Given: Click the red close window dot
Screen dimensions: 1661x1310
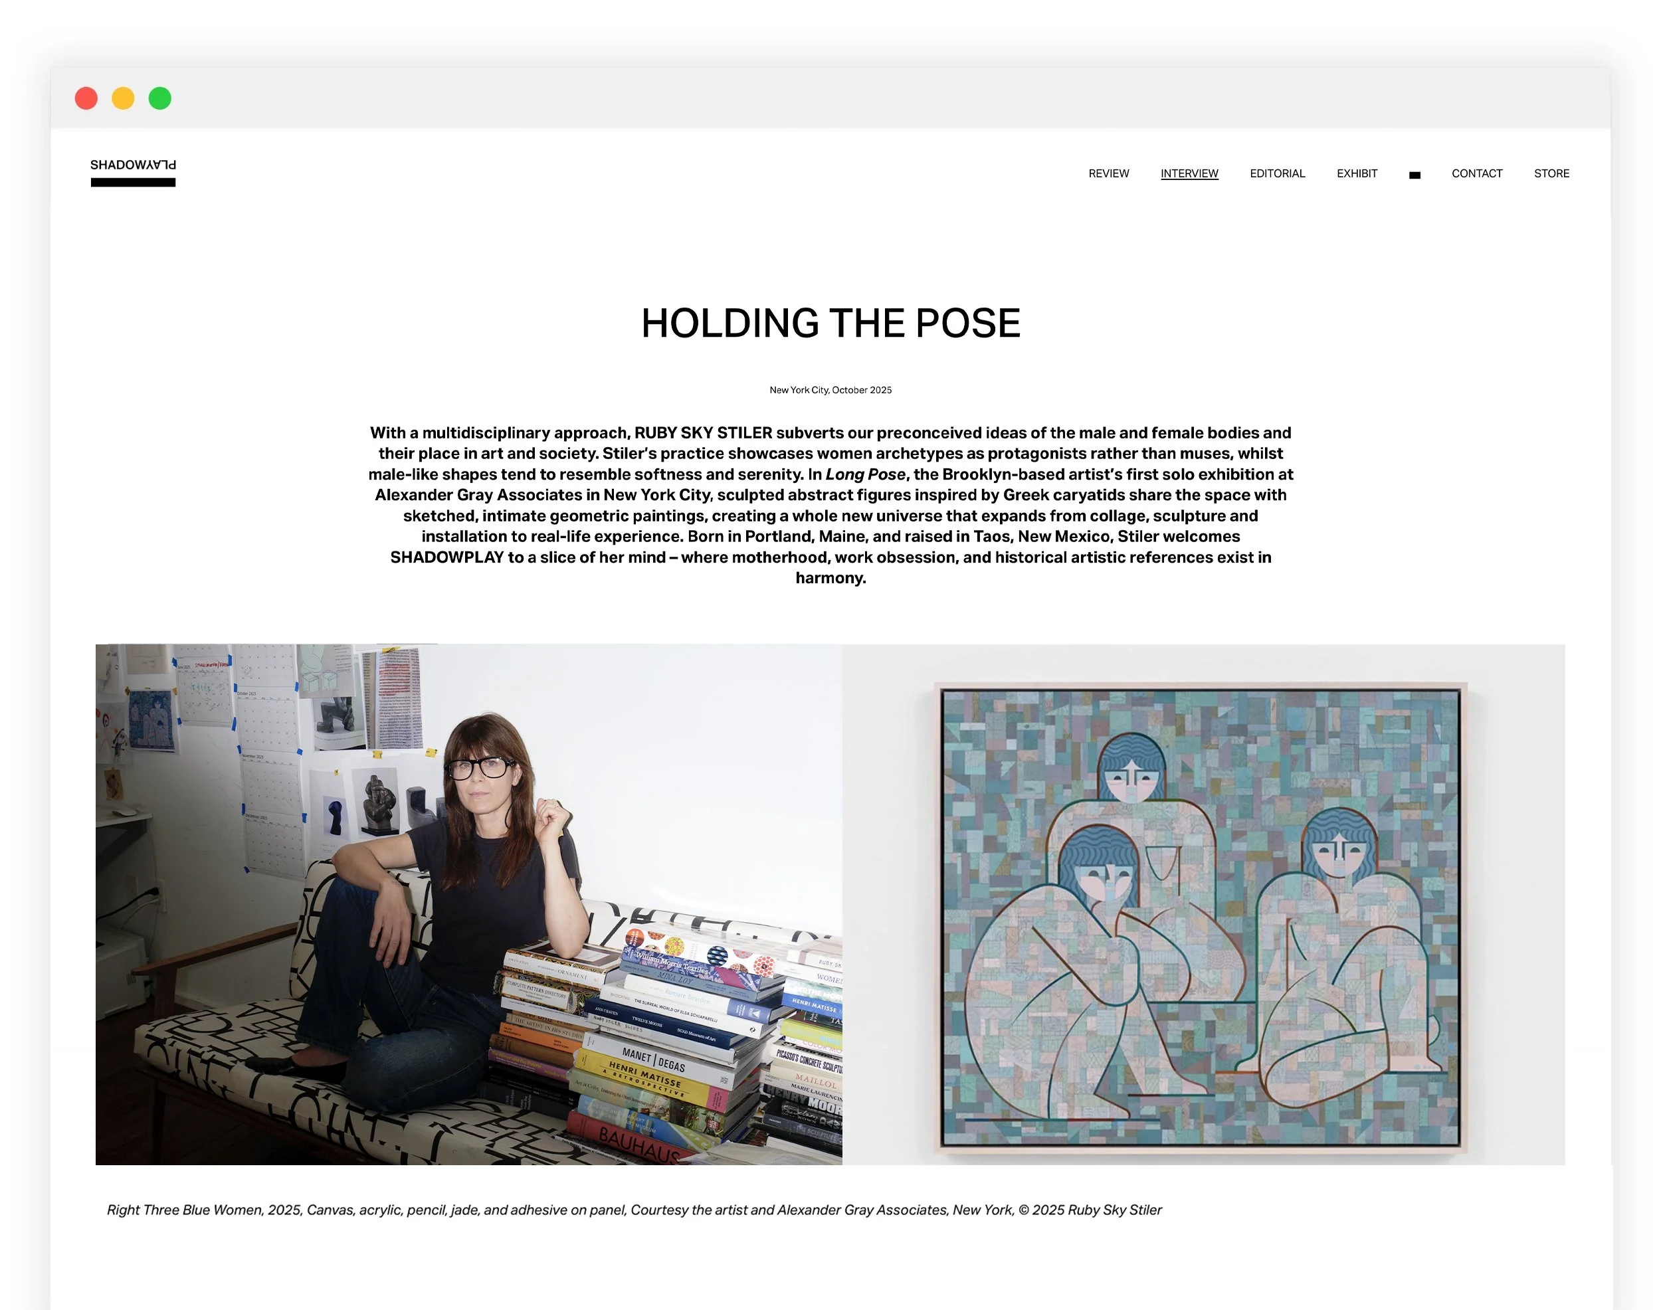Looking at the screenshot, I should pos(86,98).
